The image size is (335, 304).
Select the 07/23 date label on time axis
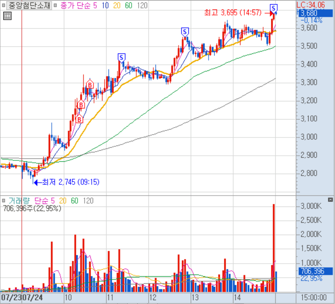(x=11, y=297)
